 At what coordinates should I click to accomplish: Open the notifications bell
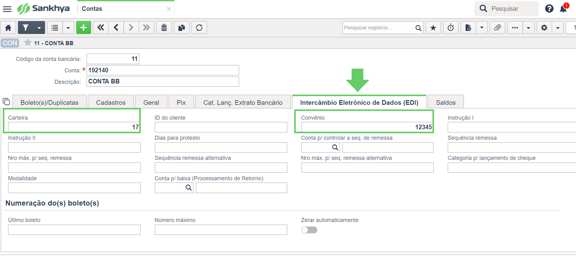pyautogui.click(x=563, y=9)
